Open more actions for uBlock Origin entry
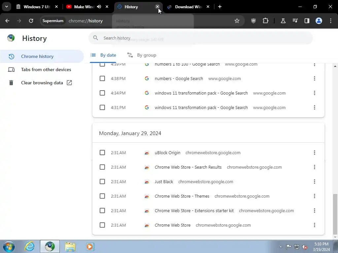 coord(315,152)
